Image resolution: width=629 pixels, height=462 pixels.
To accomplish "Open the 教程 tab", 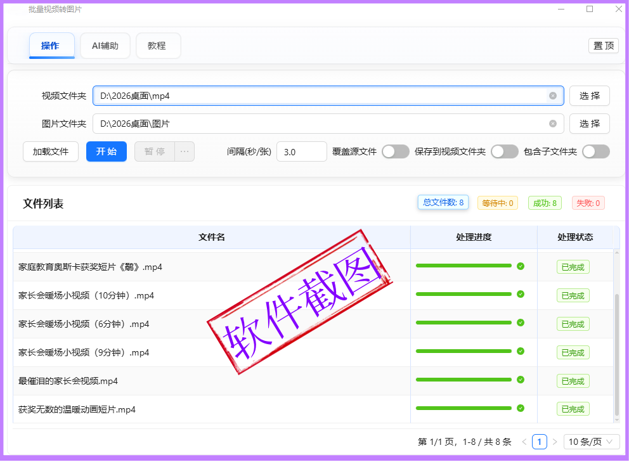I will click(x=157, y=46).
